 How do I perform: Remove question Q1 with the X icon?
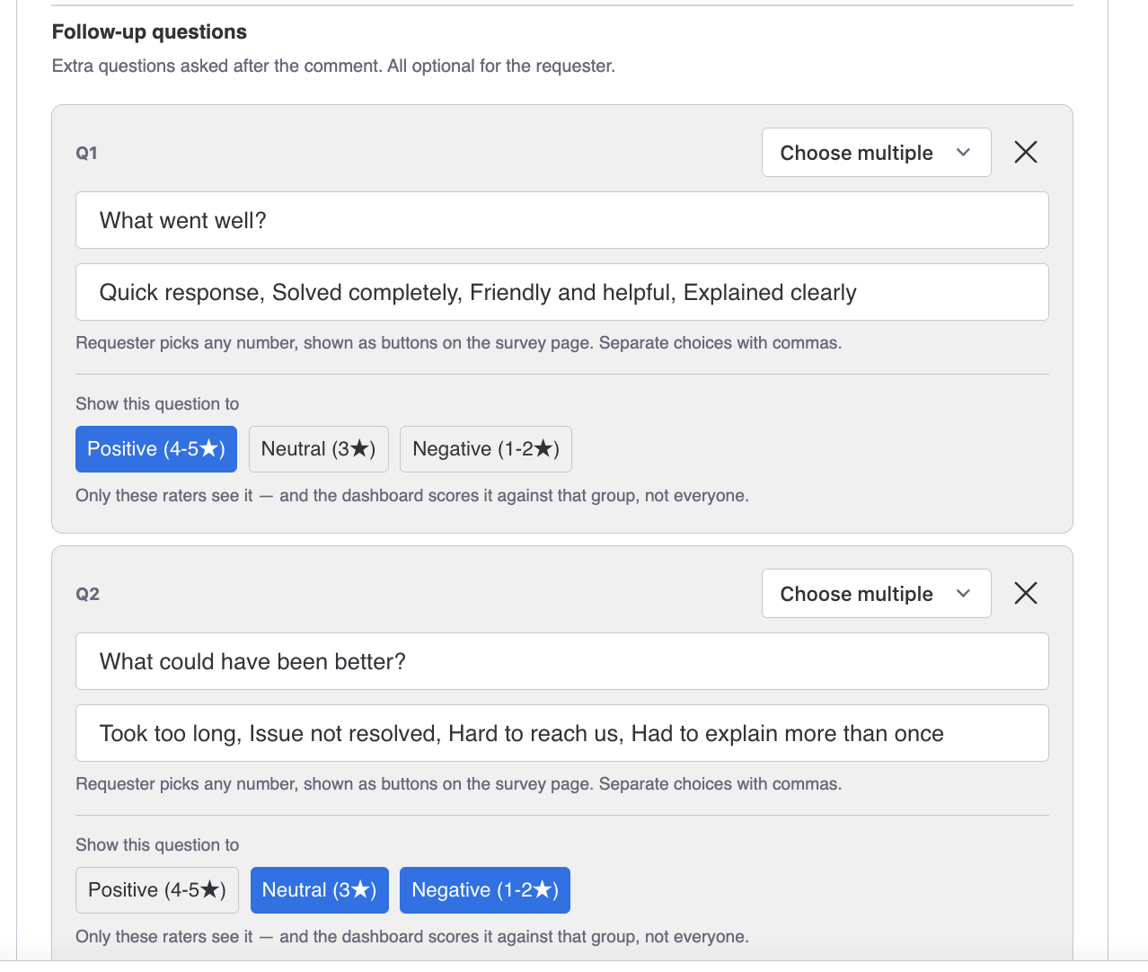[1025, 152]
